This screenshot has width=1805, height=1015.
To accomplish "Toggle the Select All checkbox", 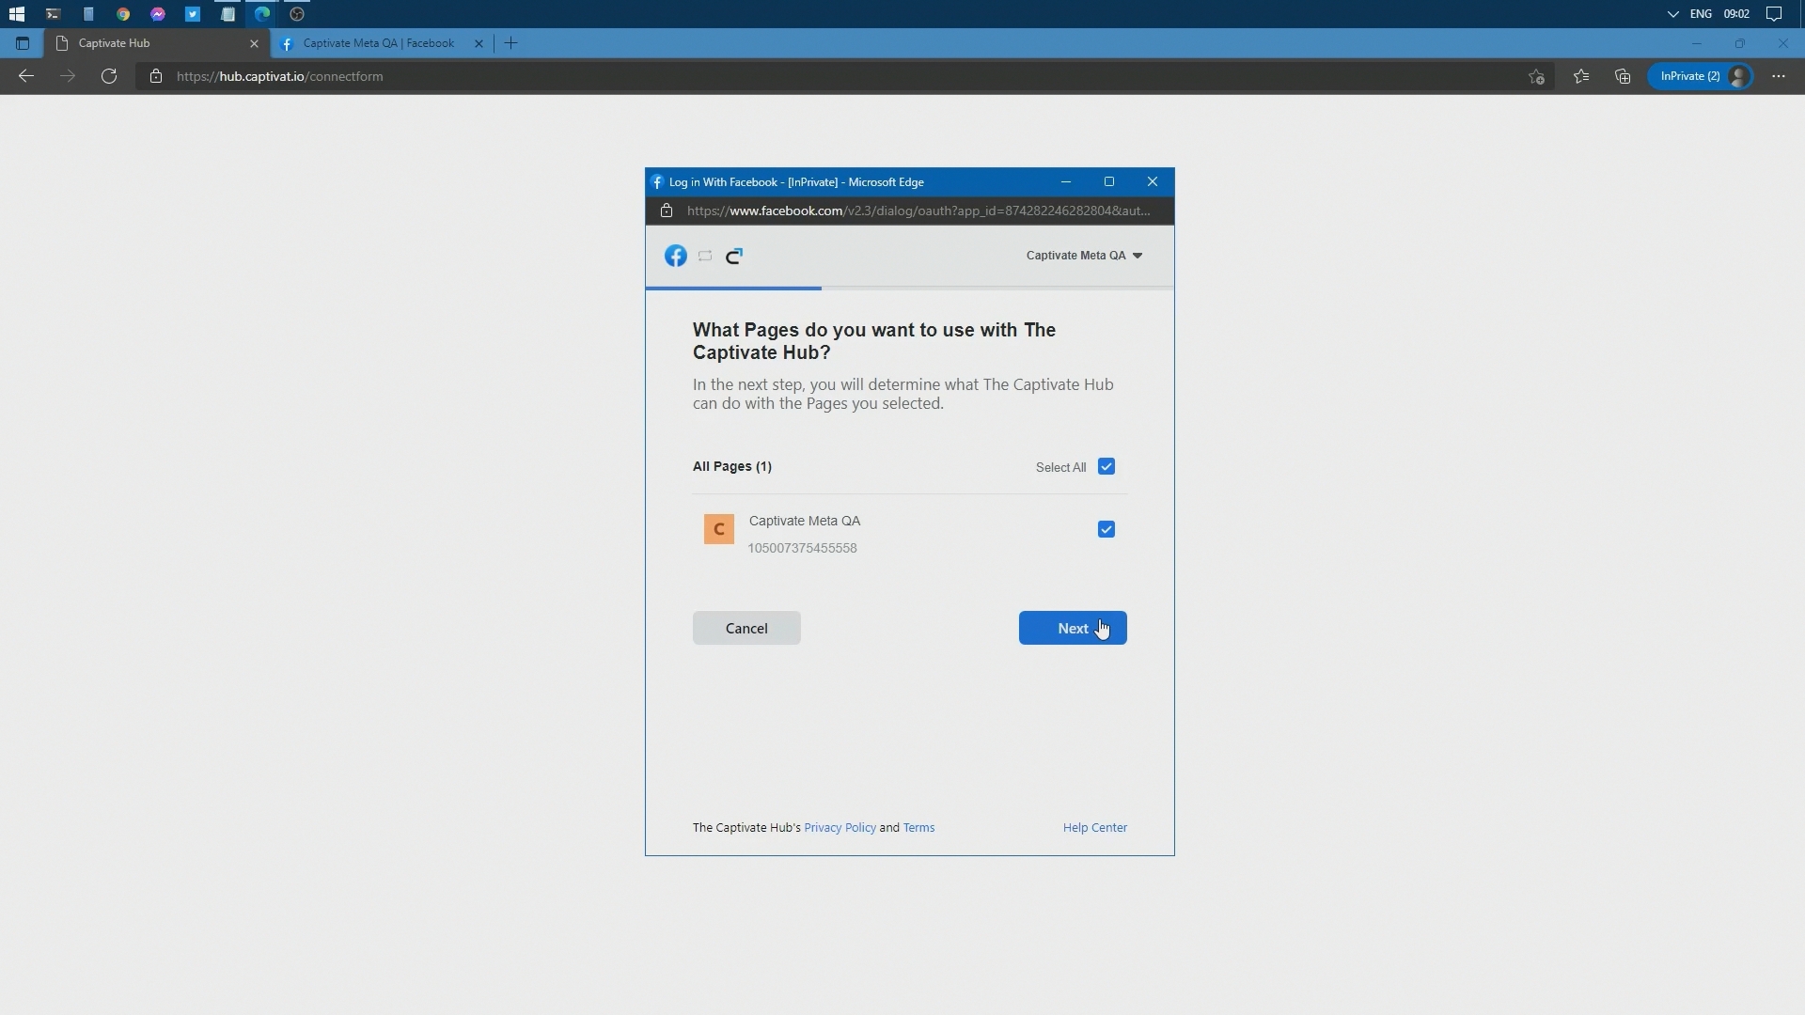I will coord(1107,467).
